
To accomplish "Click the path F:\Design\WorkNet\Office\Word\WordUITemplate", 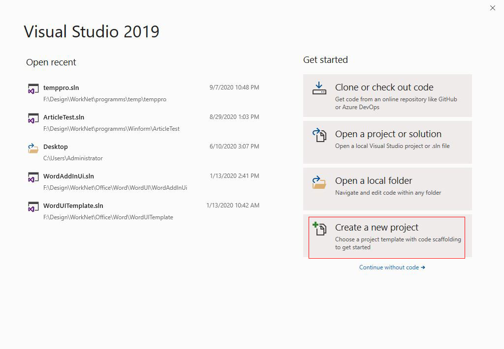I will 108,217.
